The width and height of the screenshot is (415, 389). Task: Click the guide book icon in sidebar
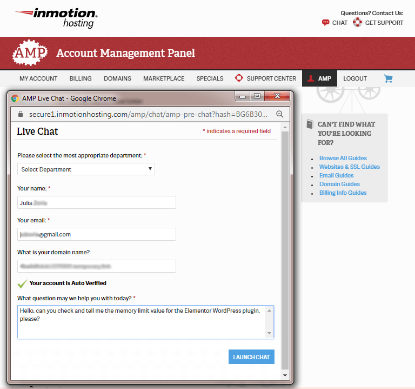point(310,124)
